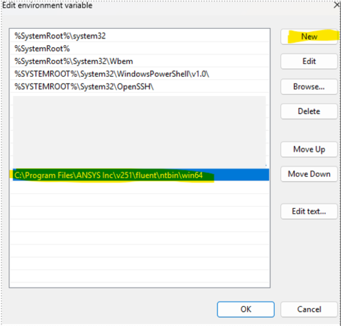Select the plain %SystemRoot% entry
This screenshot has height=326, width=341.
point(42,48)
